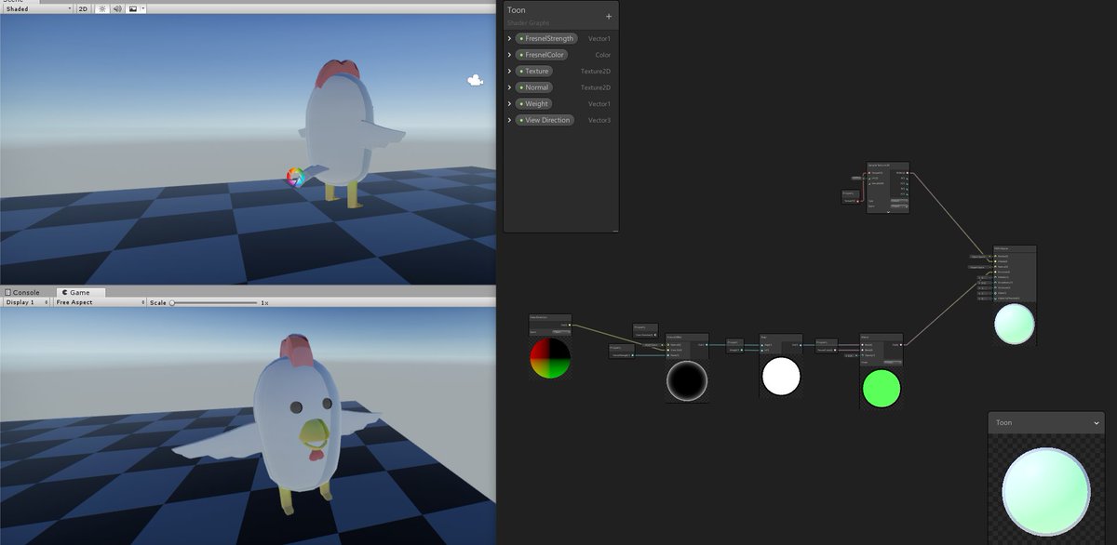The height and width of the screenshot is (545, 1117).
Task: Toggle scene effects image icon
Action: click(x=132, y=8)
